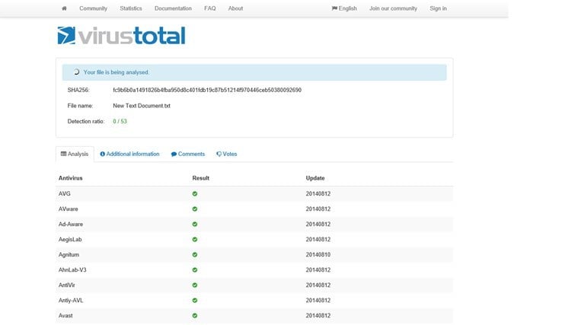Switch to the Votes tab
The height and width of the screenshot is (325, 578).
[227, 154]
